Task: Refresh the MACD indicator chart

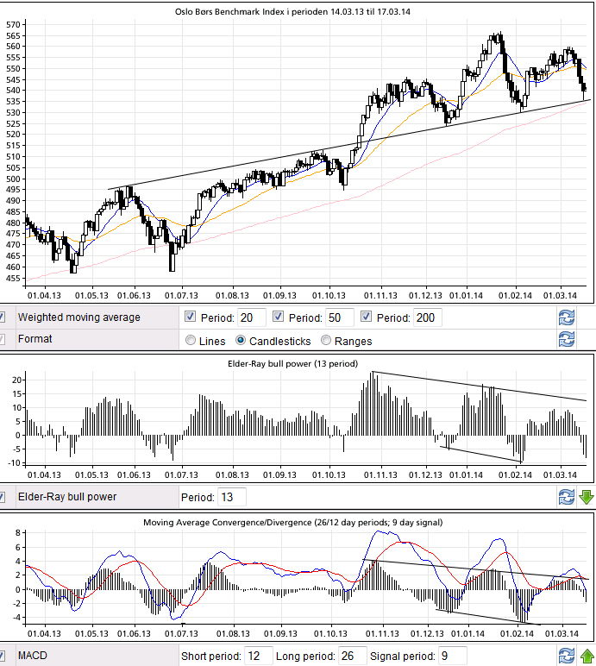Action: [566, 657]
